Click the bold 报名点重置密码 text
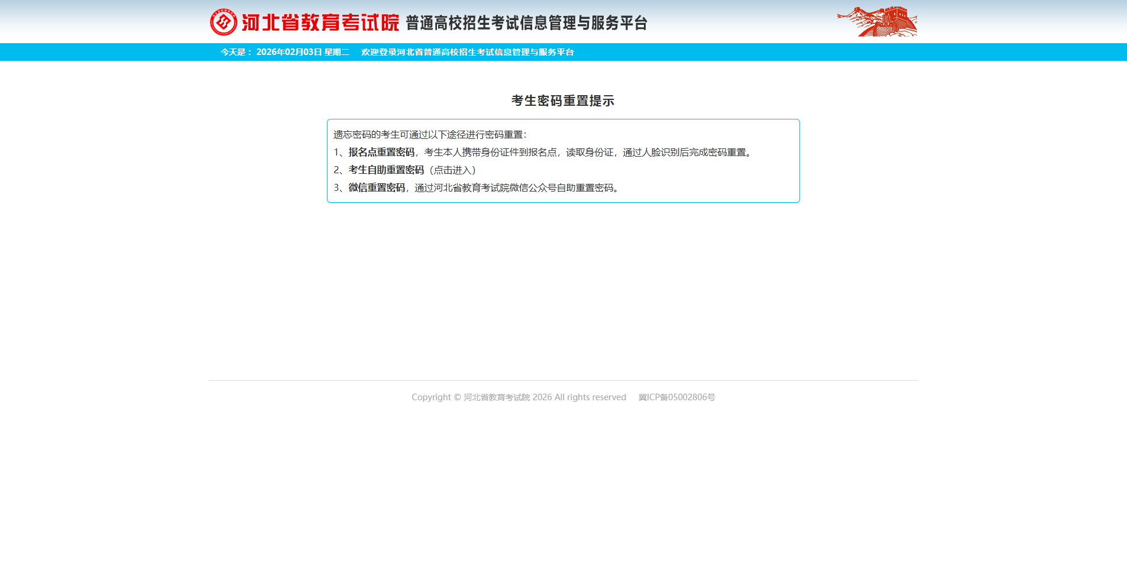 (381, 153)
